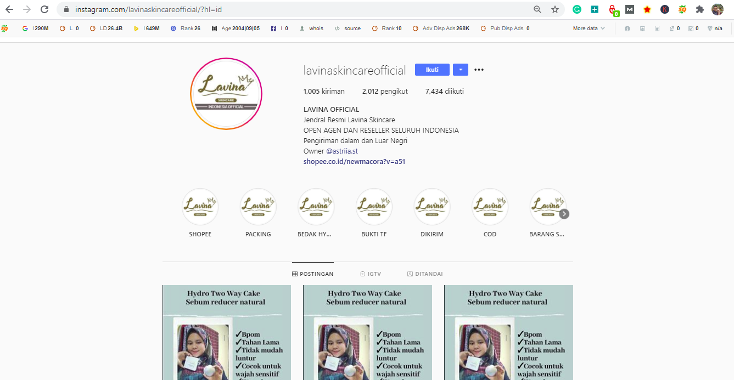
Task: Show next story highlights with right chevron
Action: [564, 214]
